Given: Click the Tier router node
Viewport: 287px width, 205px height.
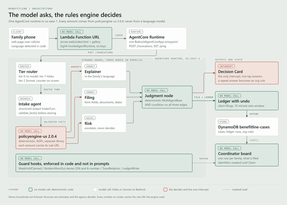Looking at the screenshot, I should click(x=41, y=73).
